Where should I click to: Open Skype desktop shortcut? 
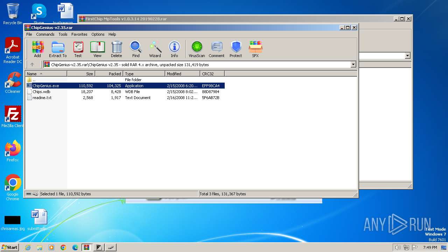[x=39, y=13]
